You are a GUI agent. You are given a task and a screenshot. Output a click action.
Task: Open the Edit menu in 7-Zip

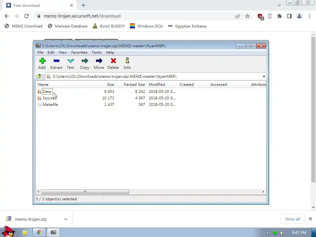(51, 52)
